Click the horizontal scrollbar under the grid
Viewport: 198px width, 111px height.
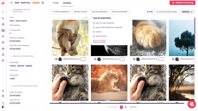click(117, 103)
